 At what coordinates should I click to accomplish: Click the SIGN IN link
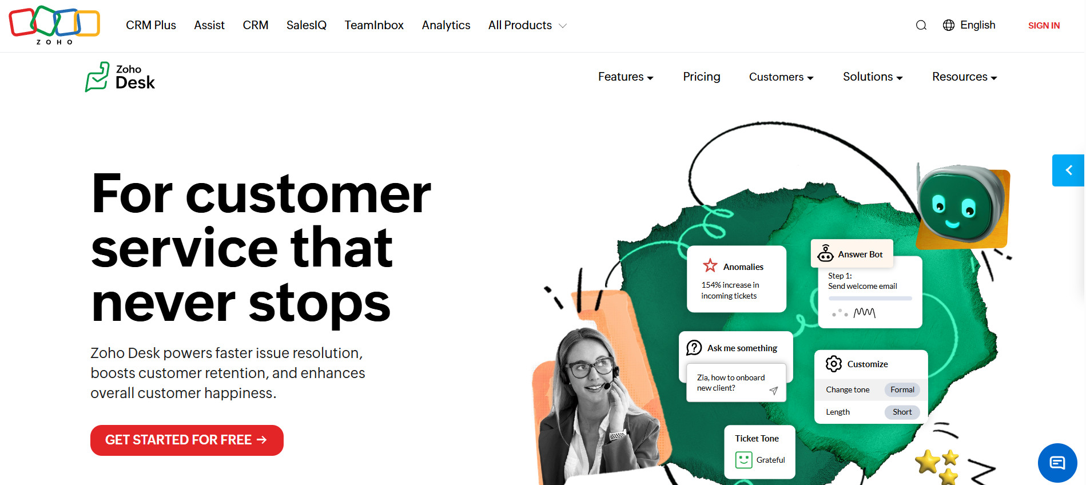[x=1044, y=25]
